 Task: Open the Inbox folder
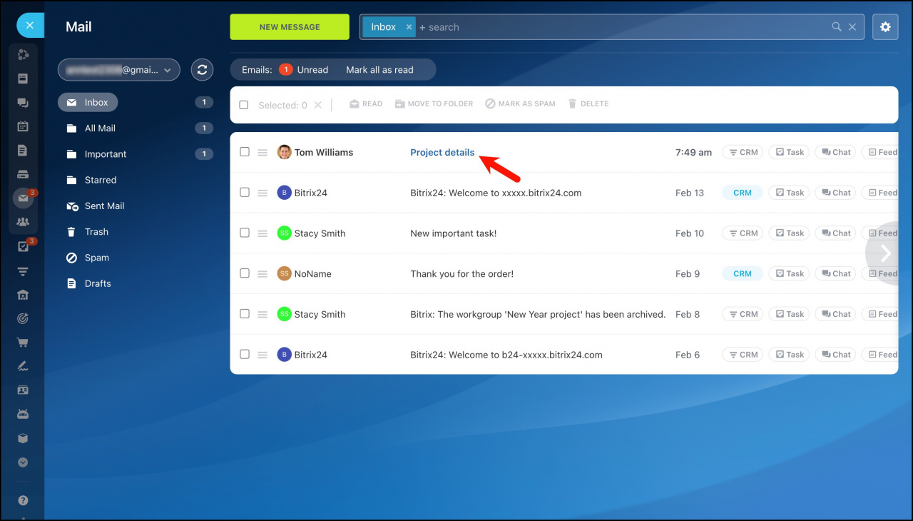pos(88,102)
